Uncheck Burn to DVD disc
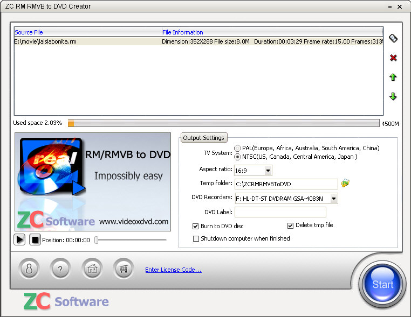Image resolution: width=411 pixels, height=317 pixels. click(196, 226)
